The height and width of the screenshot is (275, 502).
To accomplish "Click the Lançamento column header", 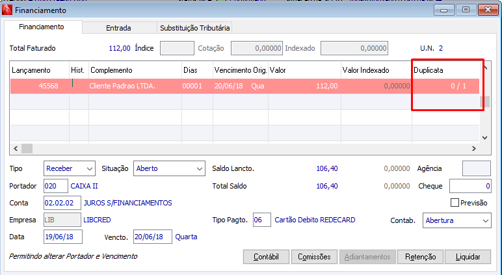I will pyautogui.click(x=40, y=70).
